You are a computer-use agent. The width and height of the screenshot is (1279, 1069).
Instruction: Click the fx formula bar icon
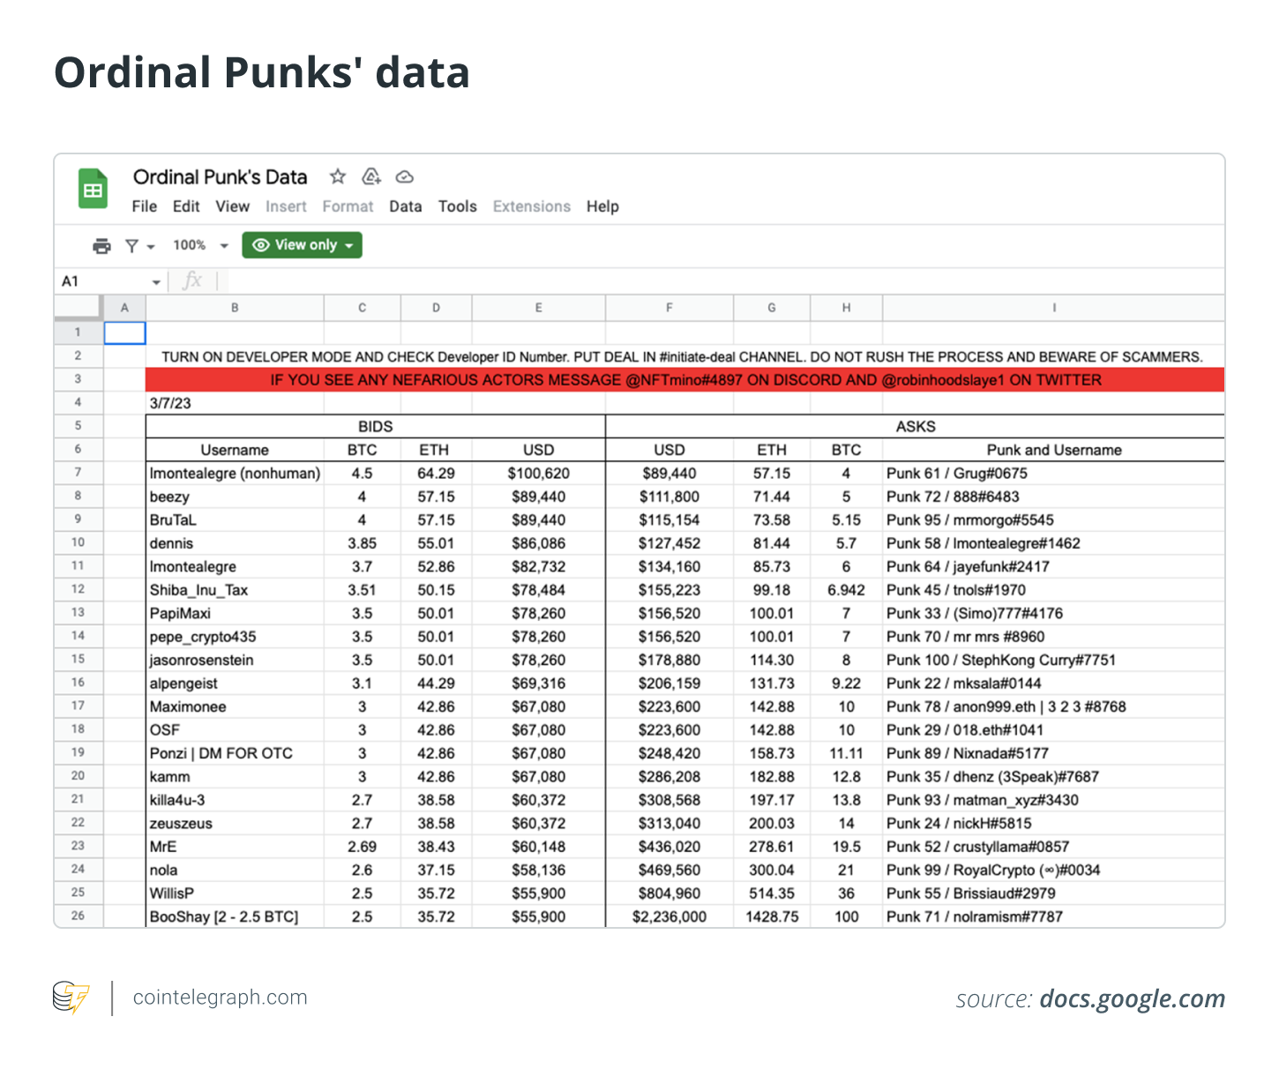pos(191,281)
